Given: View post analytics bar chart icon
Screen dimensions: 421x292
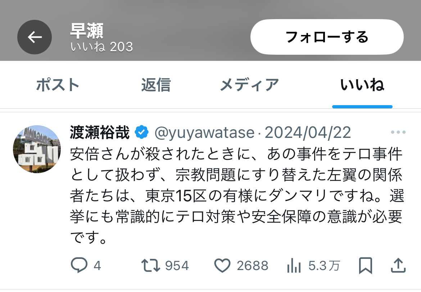Looking at the screenshot, I should click(x=294, y=265).
